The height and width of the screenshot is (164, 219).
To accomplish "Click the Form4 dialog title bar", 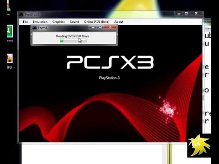I will point(74,28).
